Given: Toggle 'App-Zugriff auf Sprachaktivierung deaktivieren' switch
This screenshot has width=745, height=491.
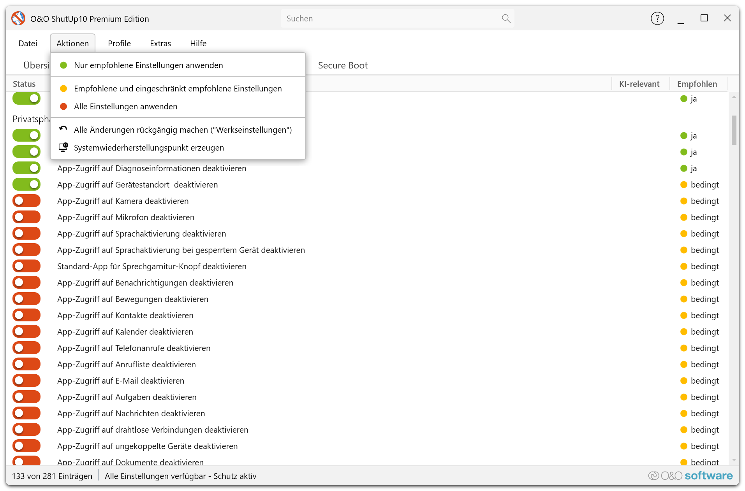Looking at the screenshot, I should (26, 233).
